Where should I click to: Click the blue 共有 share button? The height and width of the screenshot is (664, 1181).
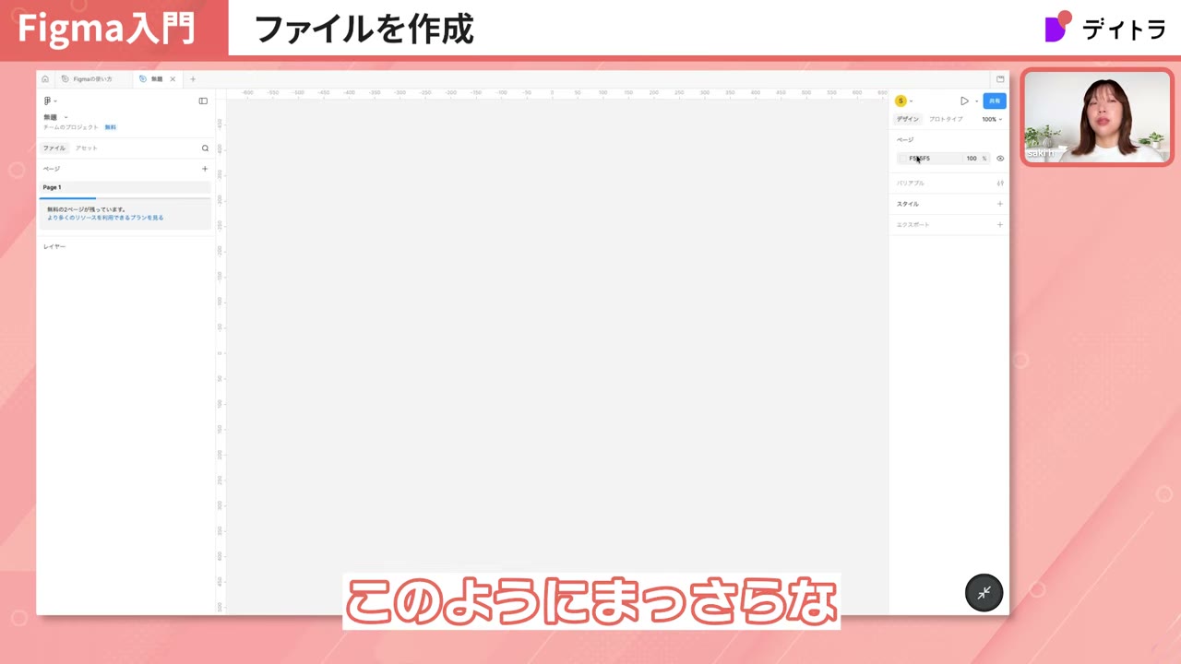point(994,101)
